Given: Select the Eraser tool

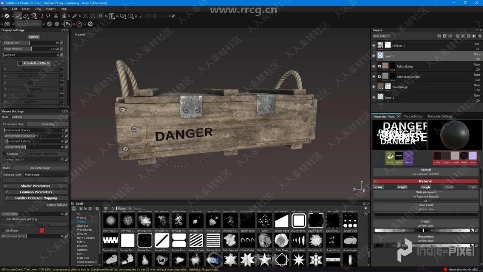Looking at the screenshot, I should coord(26,16).
